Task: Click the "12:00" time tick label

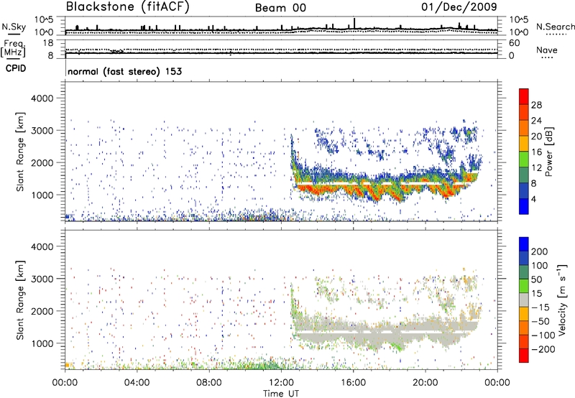Action: click(281, 383)
